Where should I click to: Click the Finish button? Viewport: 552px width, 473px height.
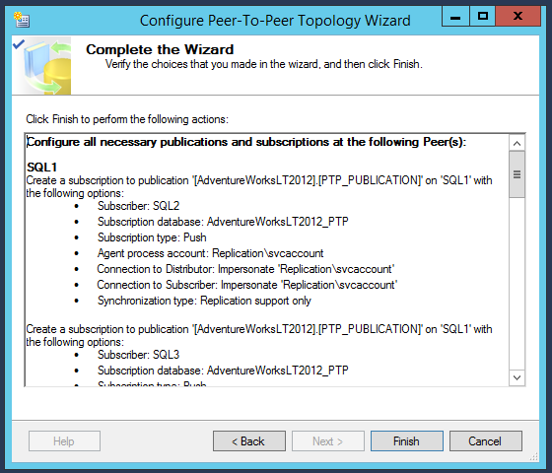(406, 441)
